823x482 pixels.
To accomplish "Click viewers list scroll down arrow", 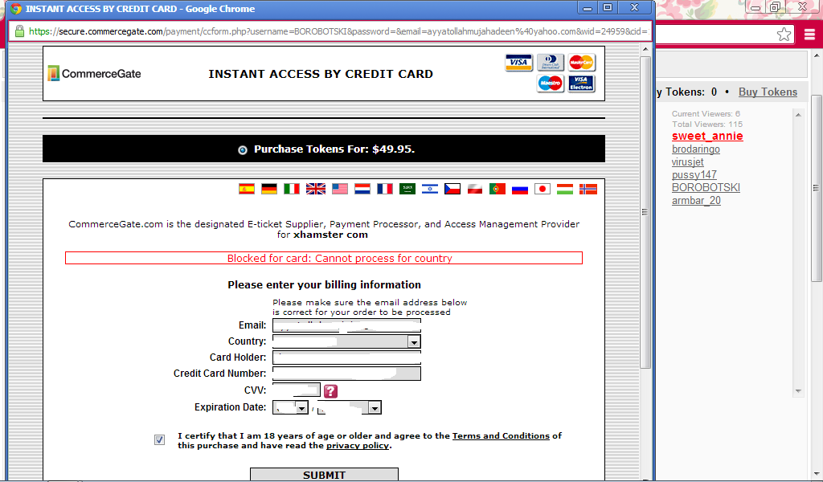I will (798, 390).
